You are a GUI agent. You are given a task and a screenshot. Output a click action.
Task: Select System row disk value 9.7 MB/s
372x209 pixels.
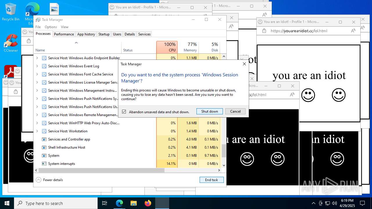211,156
